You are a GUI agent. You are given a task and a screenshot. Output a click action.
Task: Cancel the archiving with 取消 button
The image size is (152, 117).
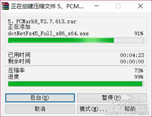[40, 109]
